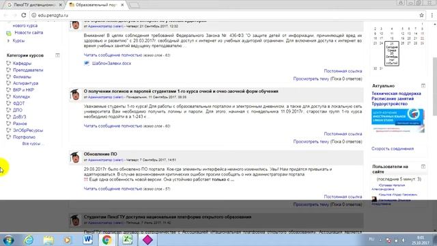Switch to the ПензГТУ дистанционное browser tab

pyautogui.click(x=34, y=5)
